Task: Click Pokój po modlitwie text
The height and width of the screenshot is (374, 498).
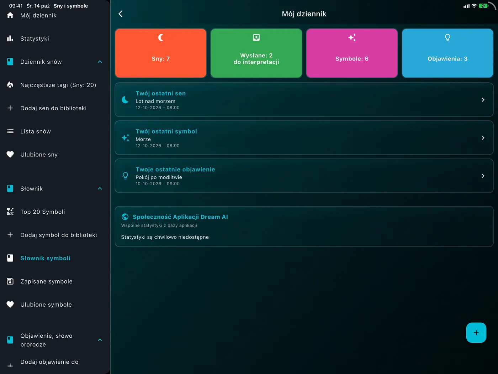Action: point(159,177)
